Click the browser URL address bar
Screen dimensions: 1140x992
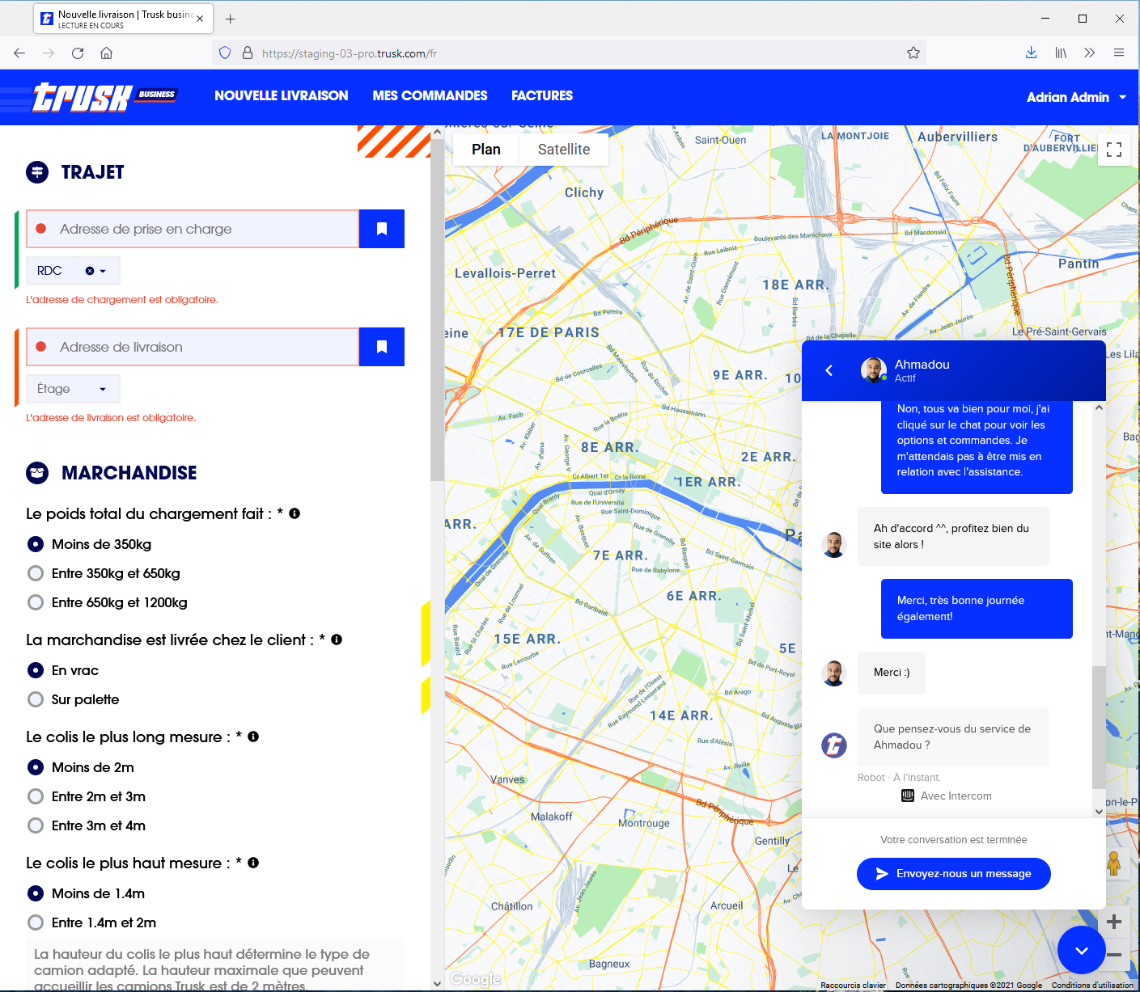coord(569,53)
